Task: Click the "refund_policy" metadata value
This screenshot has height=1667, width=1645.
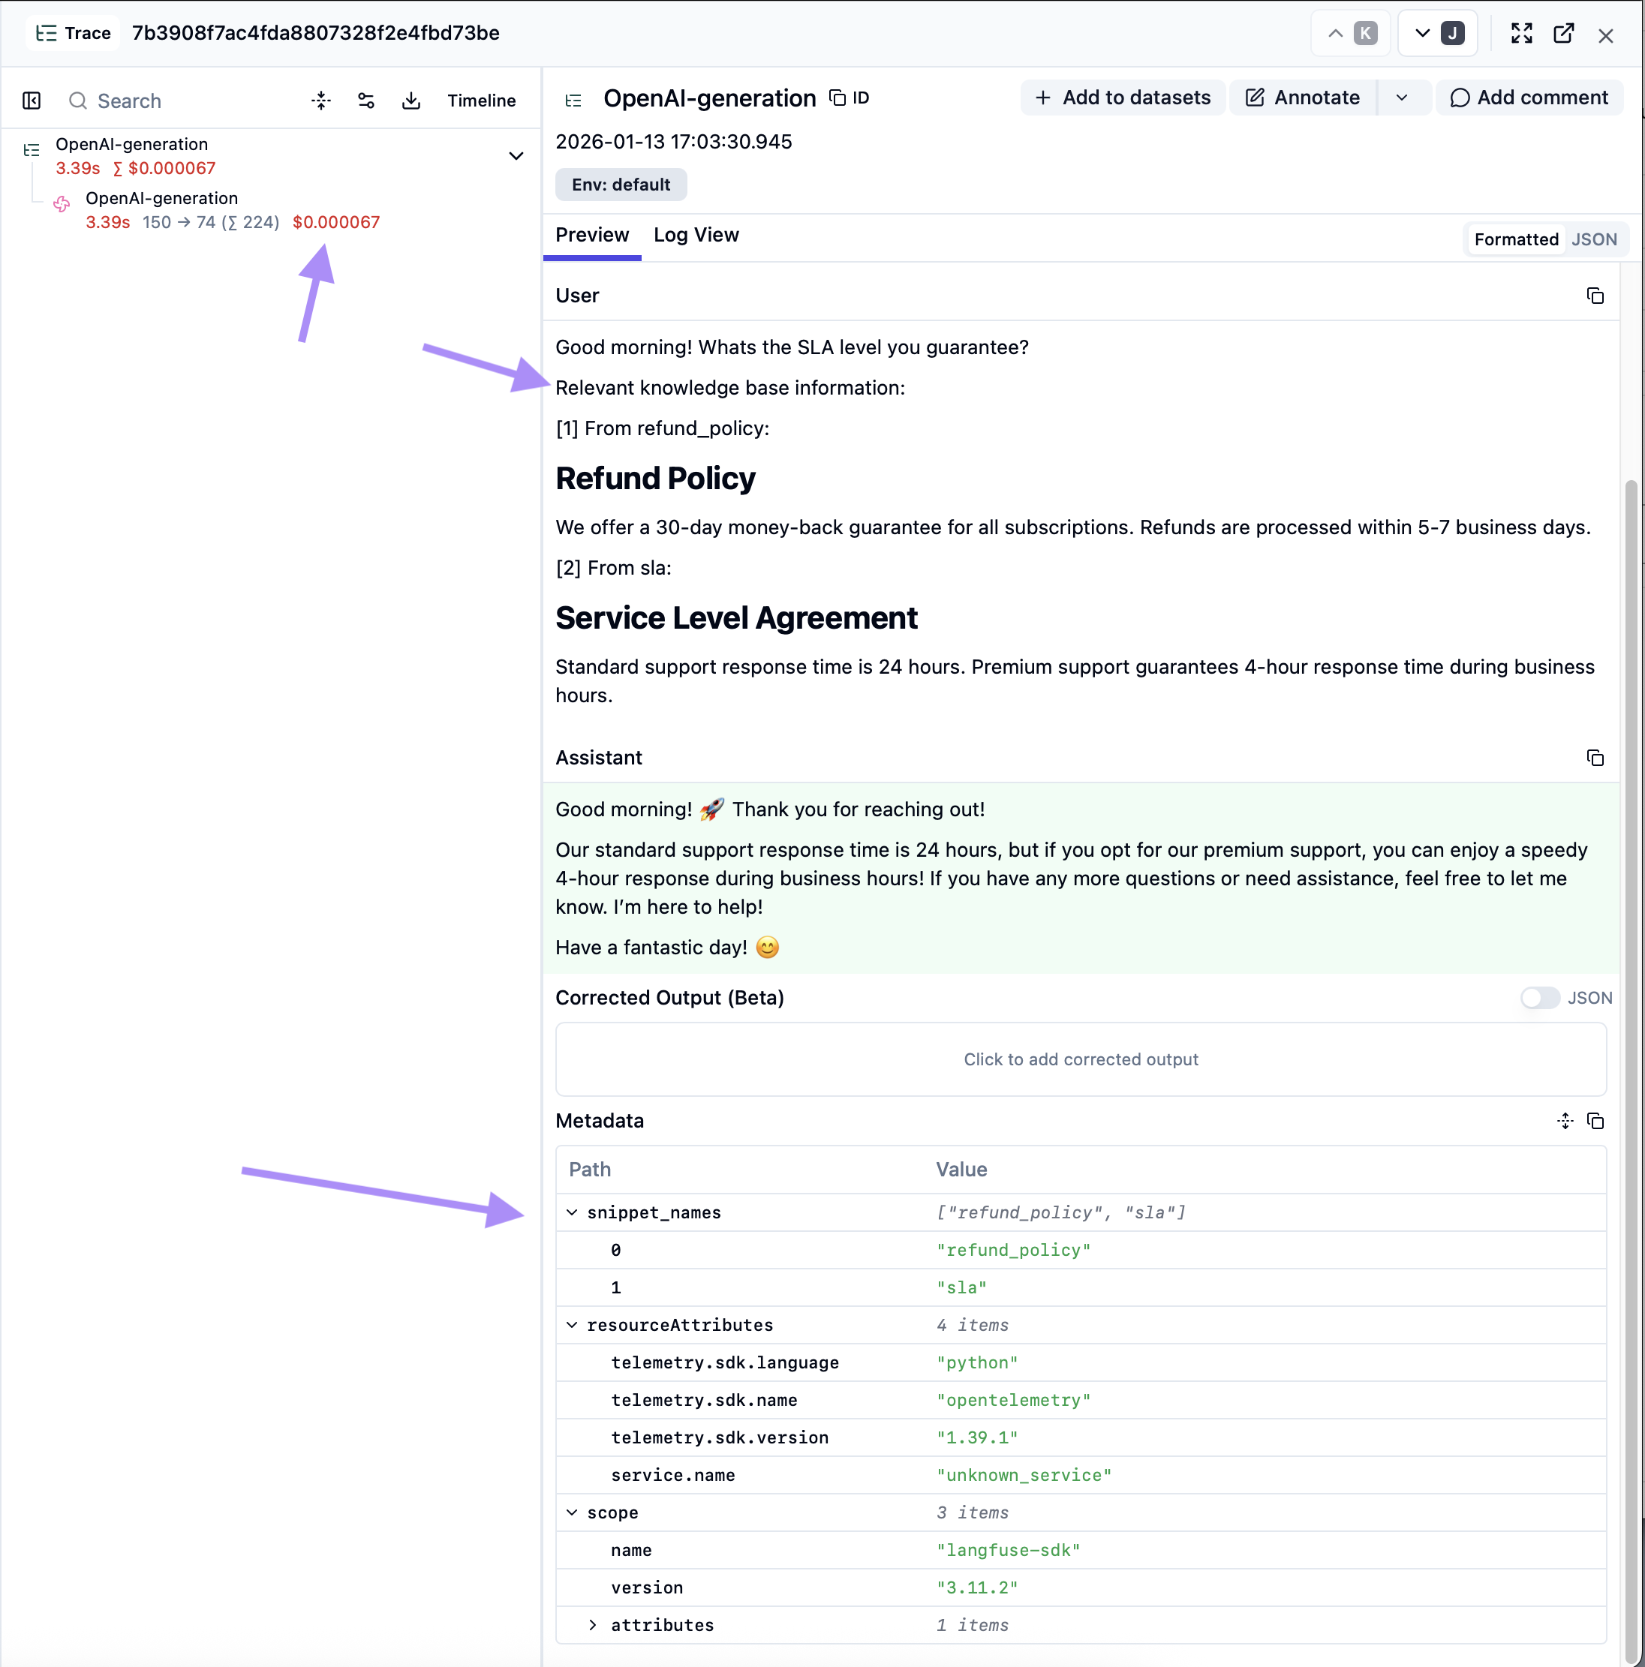Action: (x=1014, y=1249)
